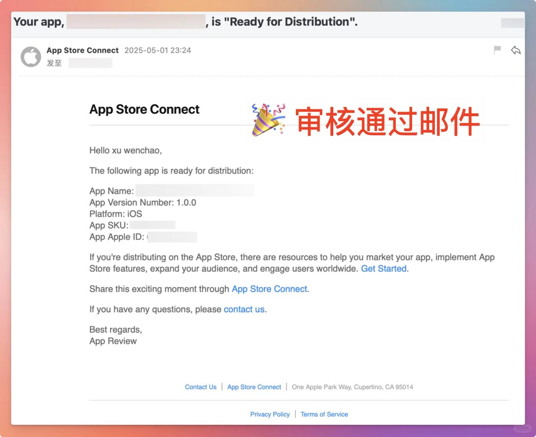Click the Apple logo sender avatar
The height and width of the screenshot is (437, 536).
(30, 57)
